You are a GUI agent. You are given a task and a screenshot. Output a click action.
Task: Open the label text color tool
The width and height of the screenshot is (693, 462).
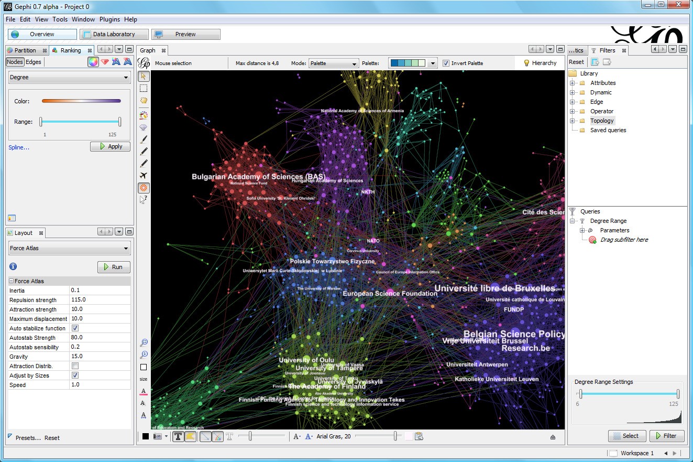[144, 391]
